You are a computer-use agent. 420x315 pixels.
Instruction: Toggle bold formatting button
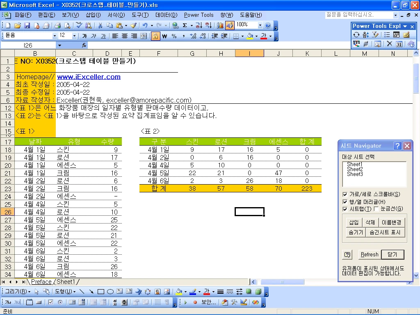pos(84,36)
